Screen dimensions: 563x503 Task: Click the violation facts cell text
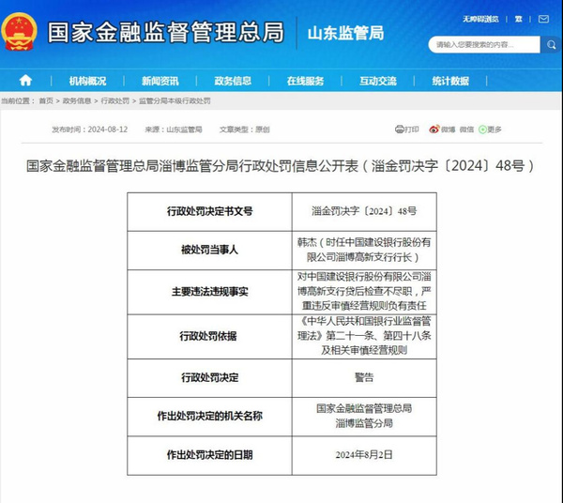pos(364,291)
